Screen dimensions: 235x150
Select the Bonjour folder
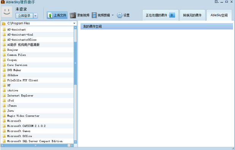(x=37, y=50)
